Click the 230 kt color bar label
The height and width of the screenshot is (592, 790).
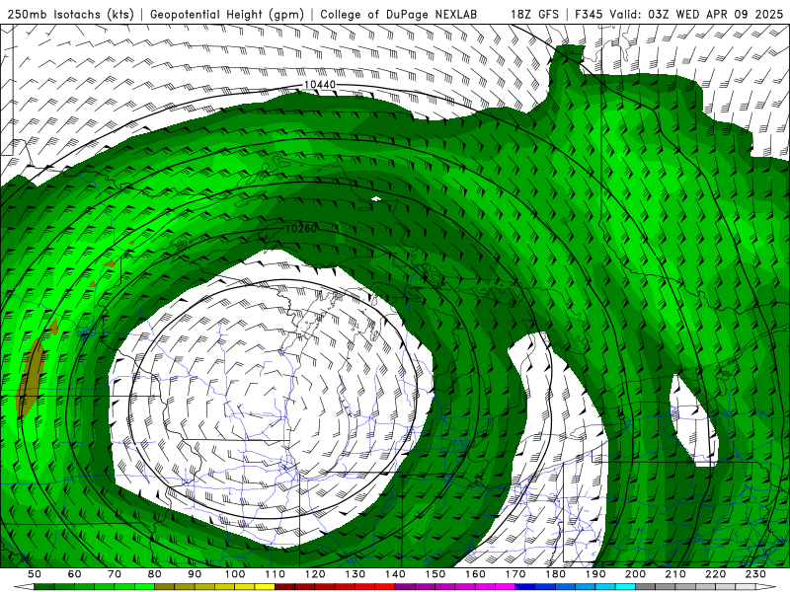(755, 574)
